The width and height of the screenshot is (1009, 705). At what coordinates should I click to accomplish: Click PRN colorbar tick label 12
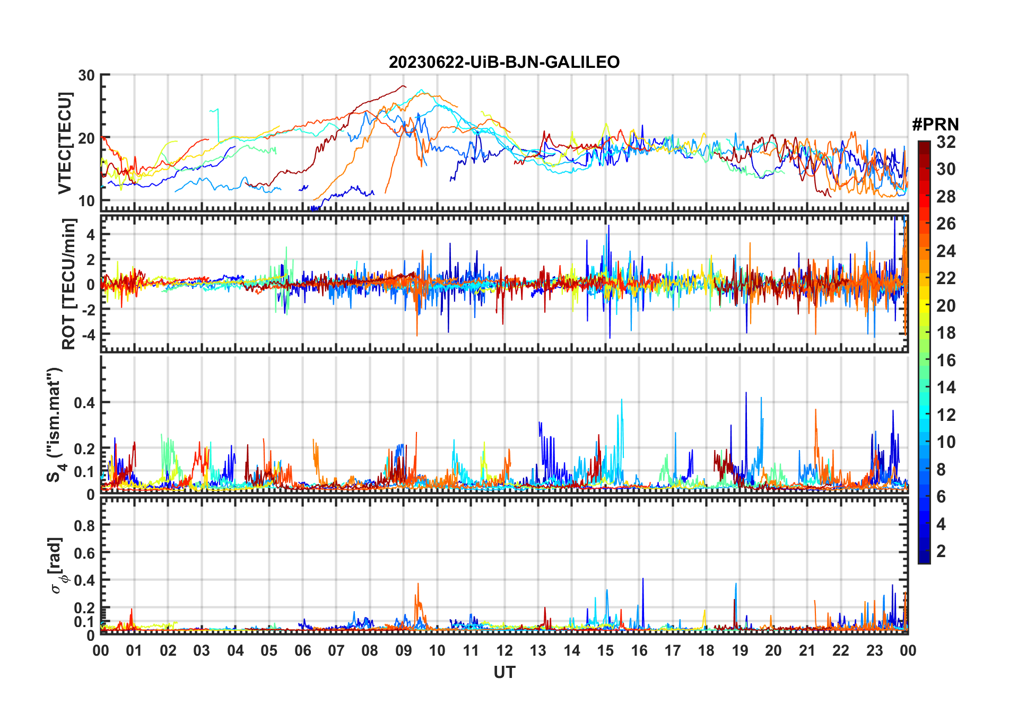pos(946,415)
